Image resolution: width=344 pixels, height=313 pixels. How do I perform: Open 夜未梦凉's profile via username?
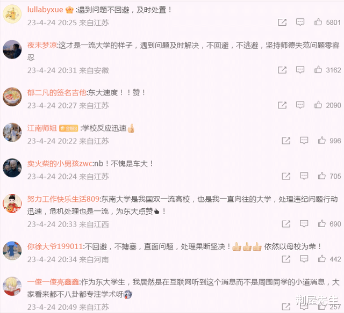42,45
